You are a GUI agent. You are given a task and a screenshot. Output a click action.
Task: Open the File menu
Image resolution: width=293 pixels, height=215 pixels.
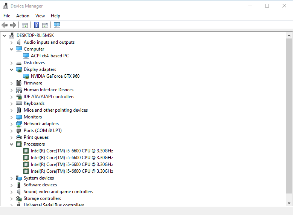(7, 16)
